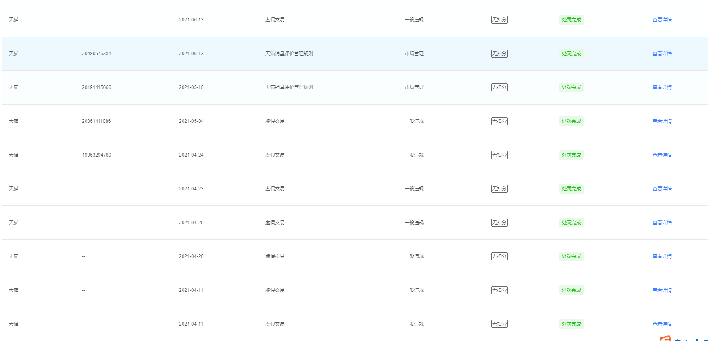Click 天猫销量评价管理规则 in order 20480576381 row
Image resolution: width=708 pixels, height=341 pixels.
pos(289,54)
